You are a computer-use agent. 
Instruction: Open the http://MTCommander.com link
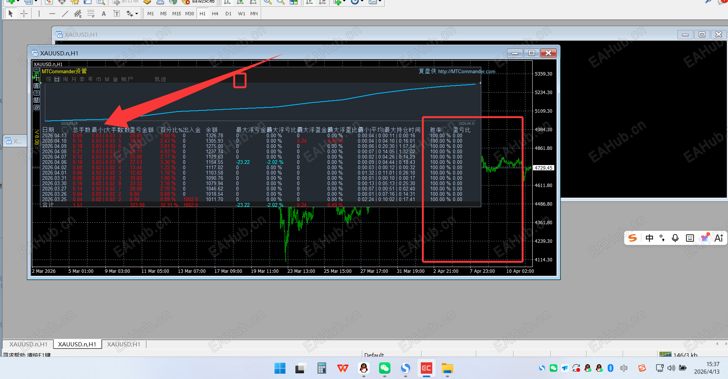click(x=466, y=71)
